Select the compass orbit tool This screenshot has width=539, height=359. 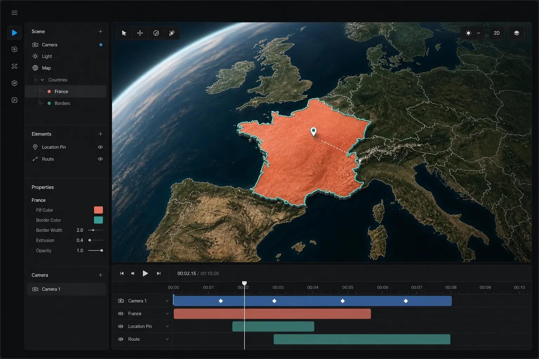[156, 33]
